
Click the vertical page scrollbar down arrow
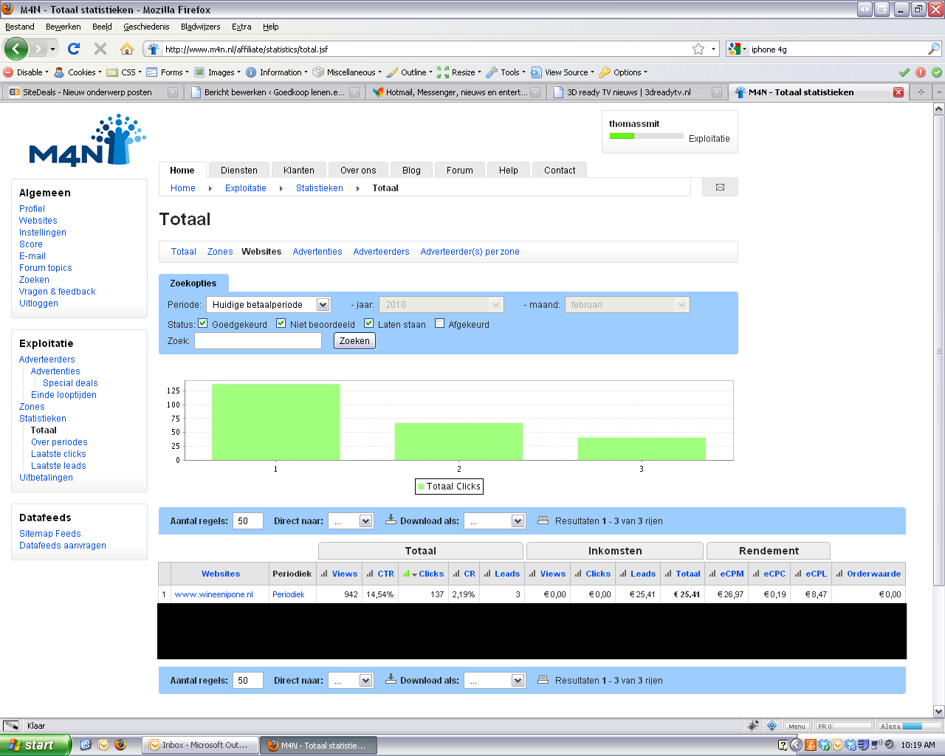[938, 712]
